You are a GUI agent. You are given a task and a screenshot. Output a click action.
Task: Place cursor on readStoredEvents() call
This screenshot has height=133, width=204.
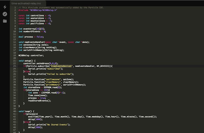coord(39,101)
